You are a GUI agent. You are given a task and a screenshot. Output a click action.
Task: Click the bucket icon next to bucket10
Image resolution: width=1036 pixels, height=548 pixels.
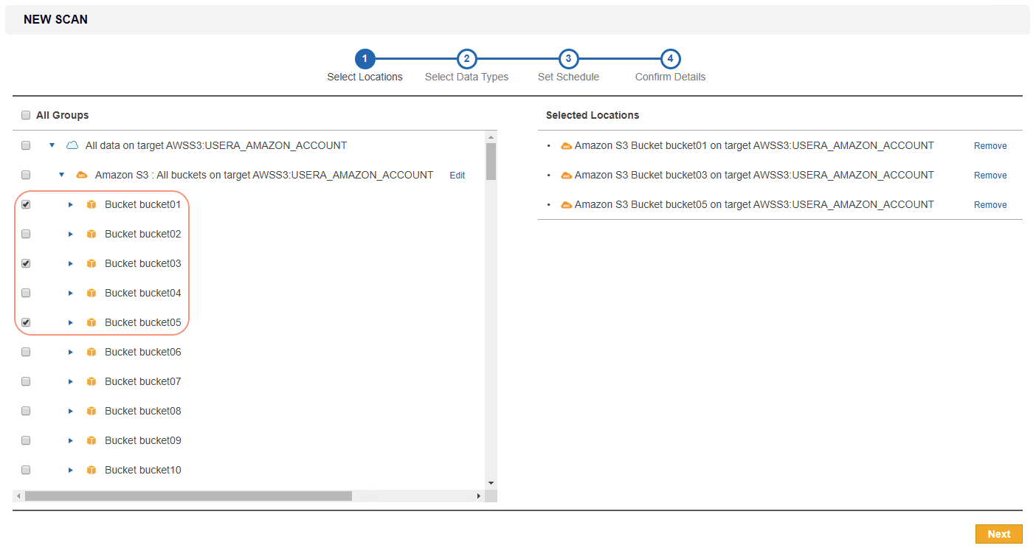coord(91,470)
